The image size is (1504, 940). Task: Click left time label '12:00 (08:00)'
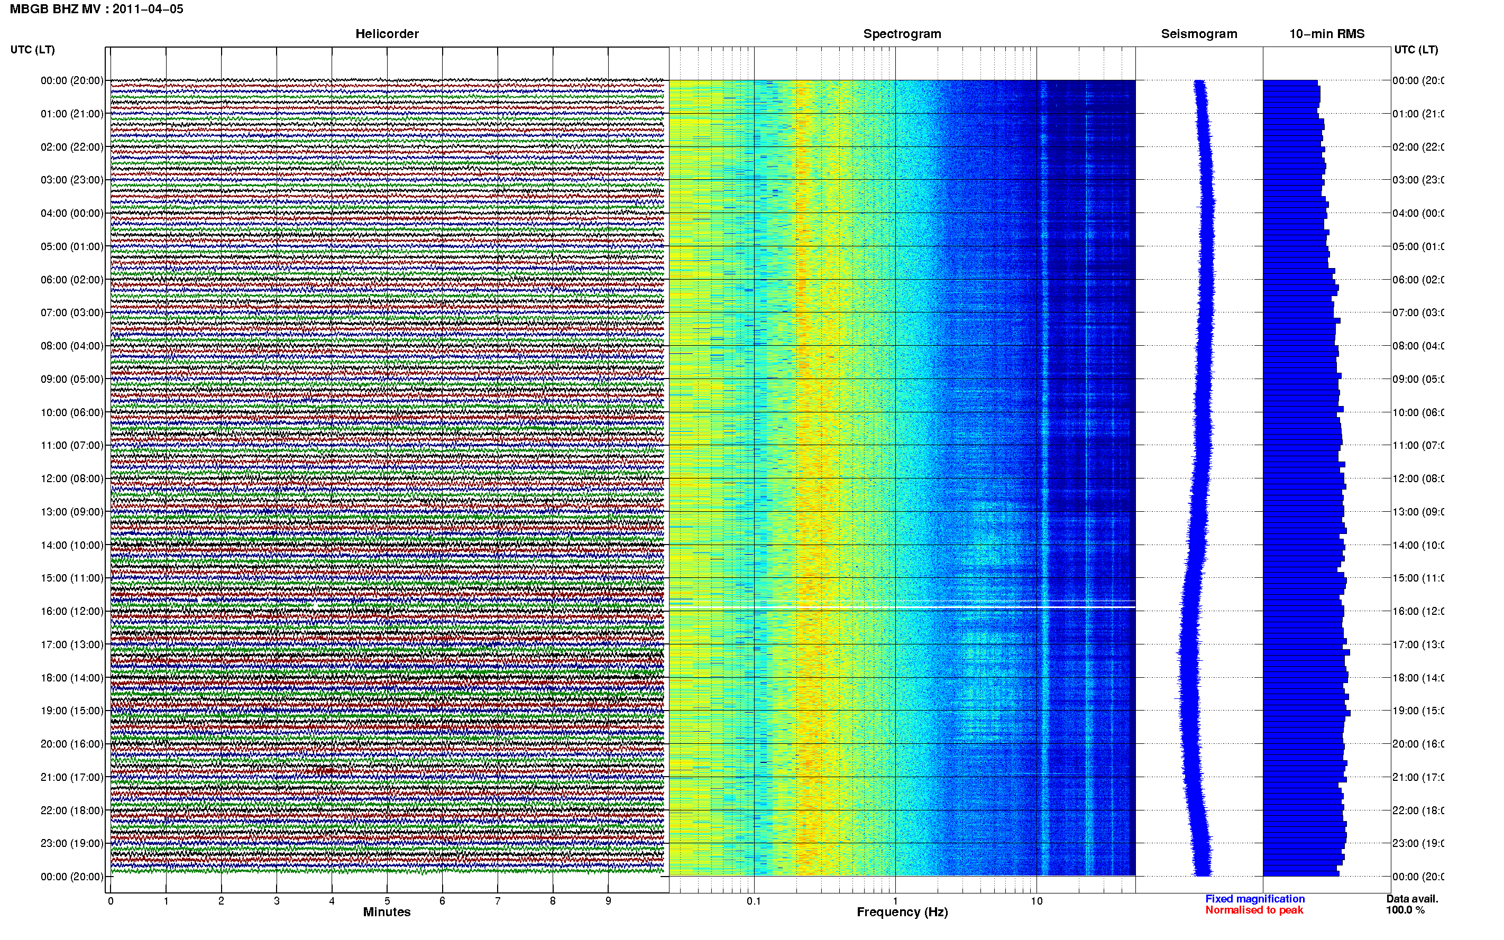[72, 478]
